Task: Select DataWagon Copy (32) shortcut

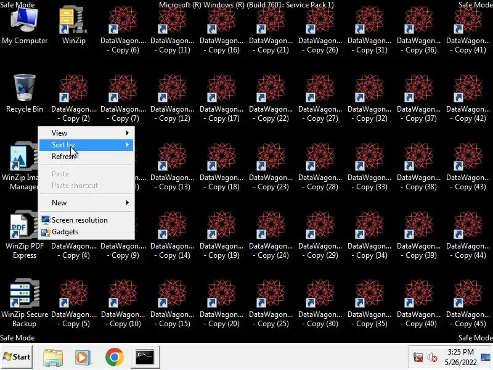Action: [369, 99]
